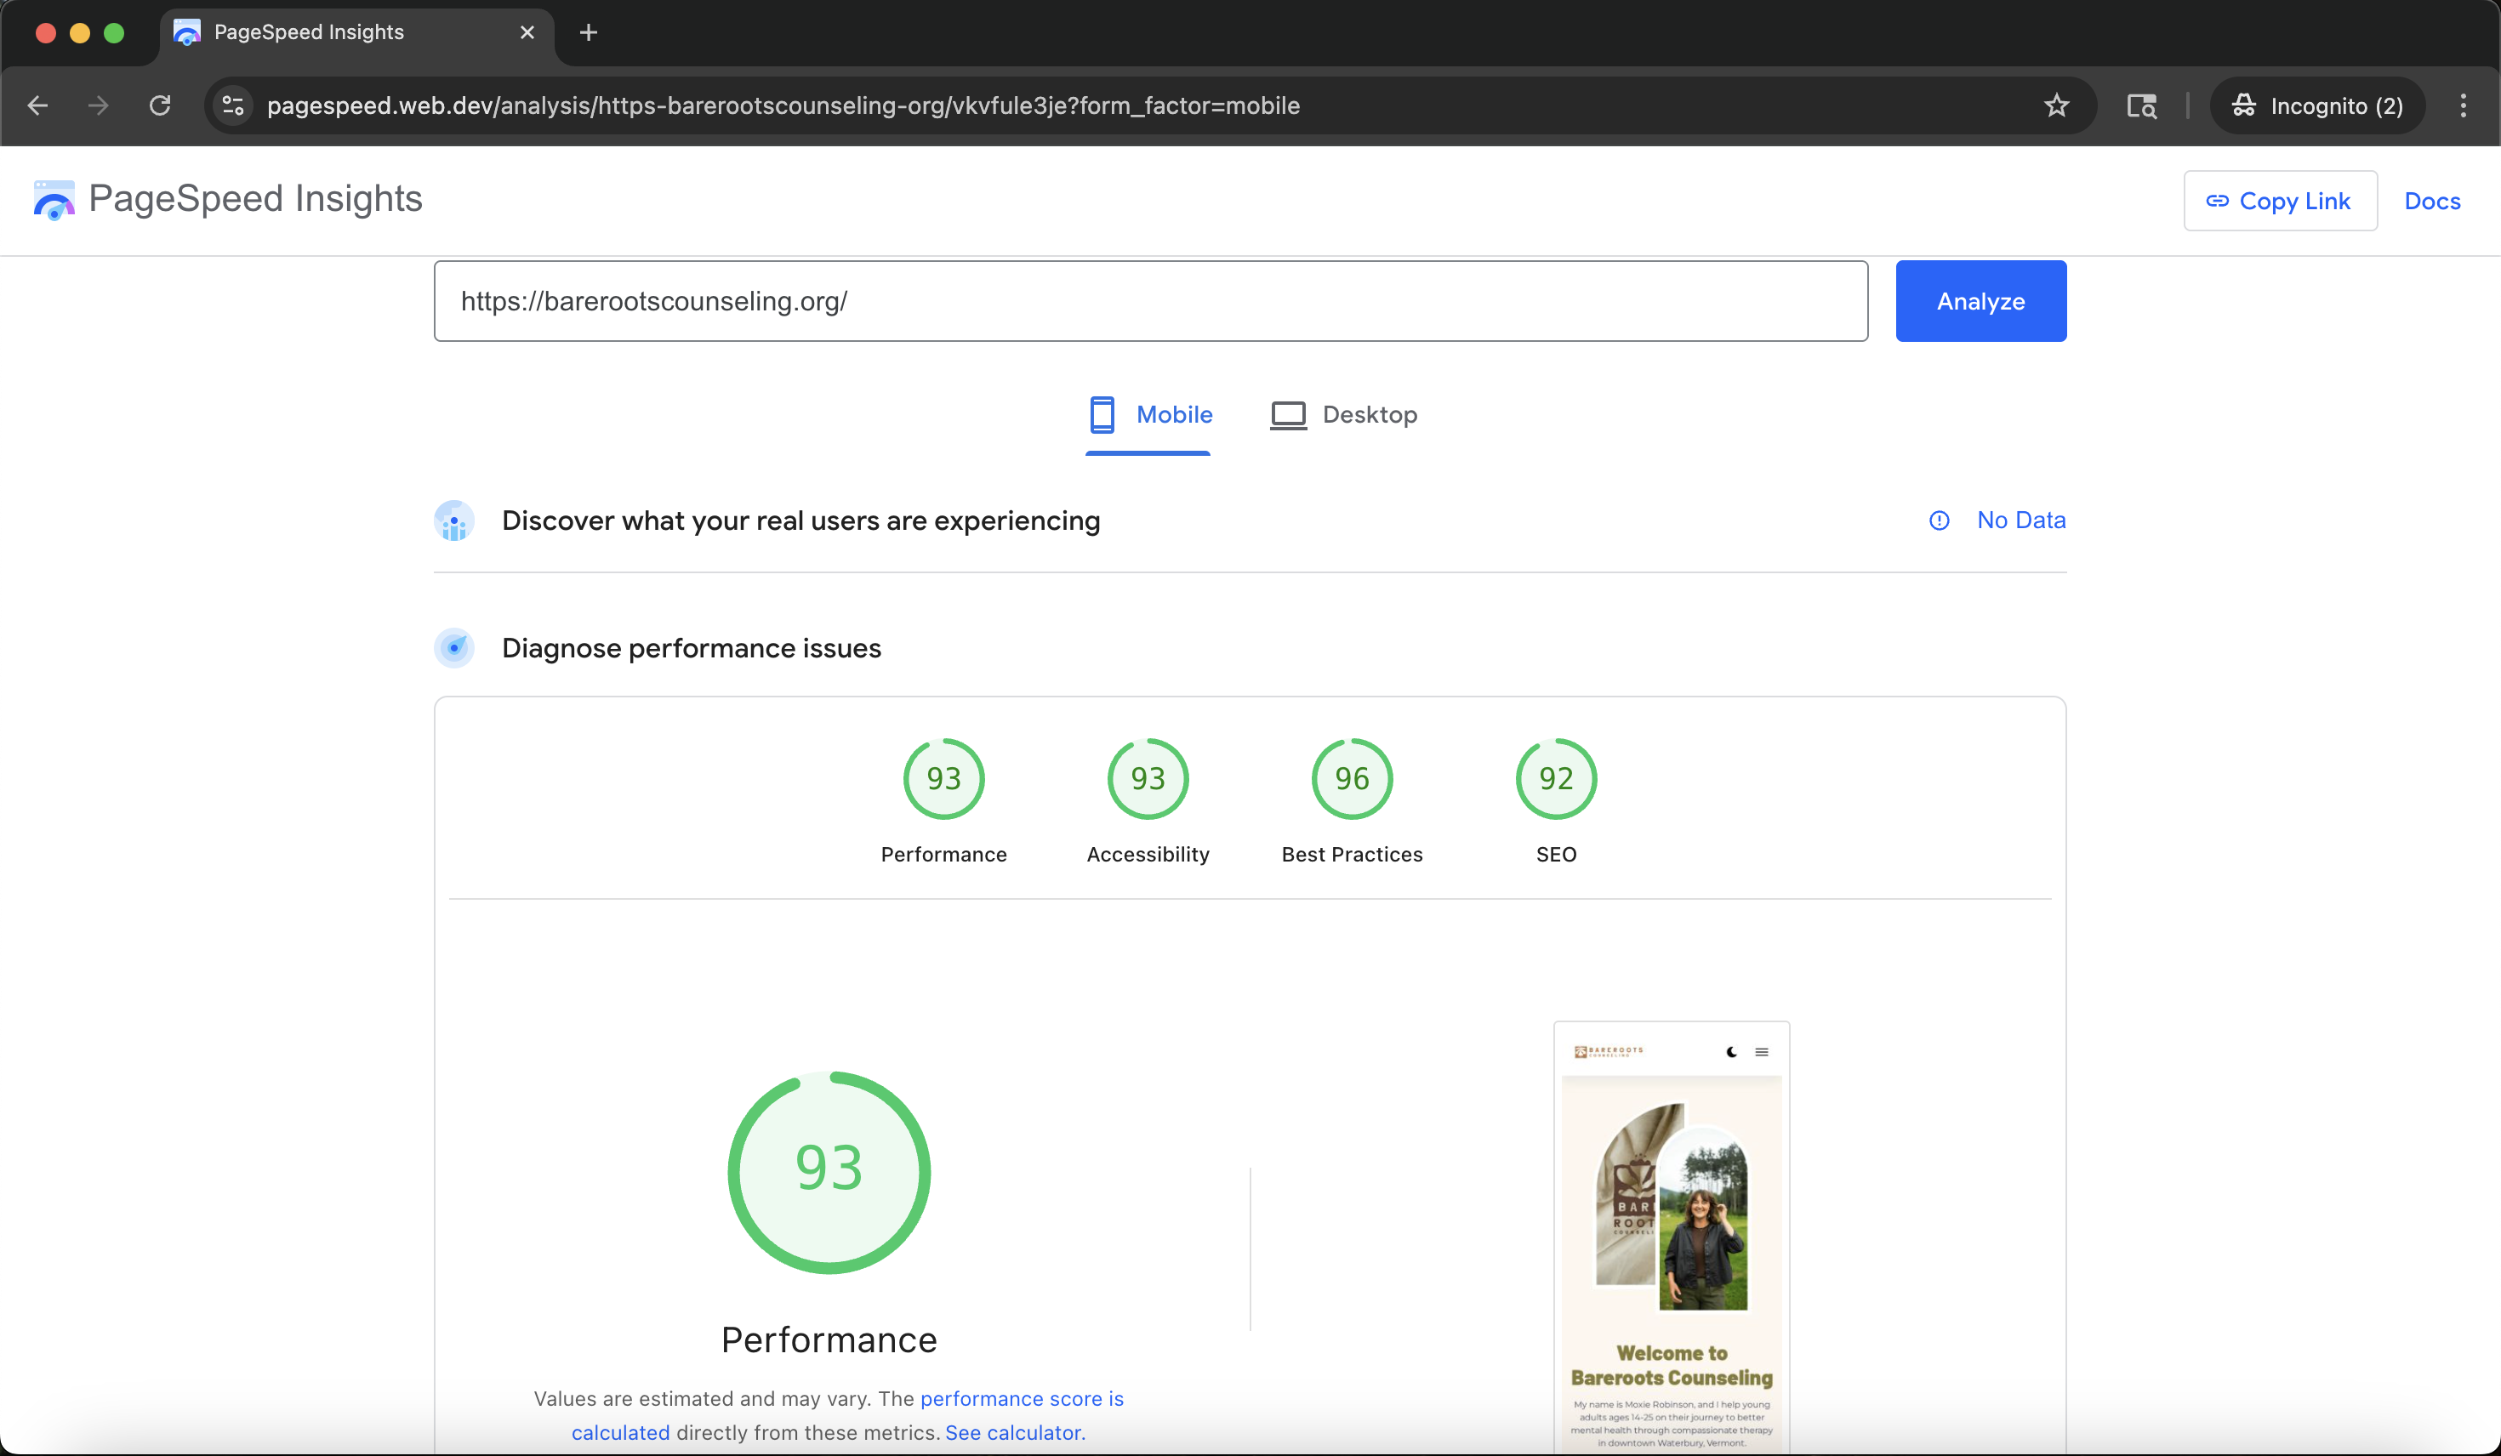Click the See calculator link
The image size is (2501, 1456).
(x=1012, y=1432)
